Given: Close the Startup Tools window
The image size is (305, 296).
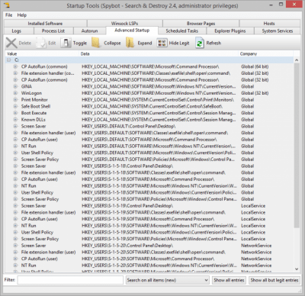Looking at the screenshot, I should 294,4.
